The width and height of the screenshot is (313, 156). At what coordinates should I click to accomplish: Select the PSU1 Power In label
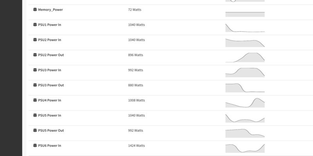[49, 25]
